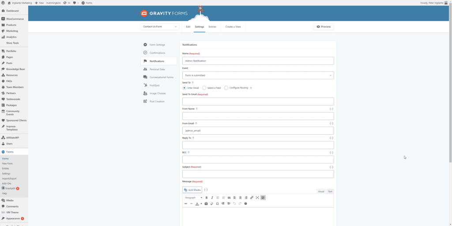Expand the Event dropdown showing Form is submitted
The height and width of the screenshot is (226, 452).
(258, 75)
